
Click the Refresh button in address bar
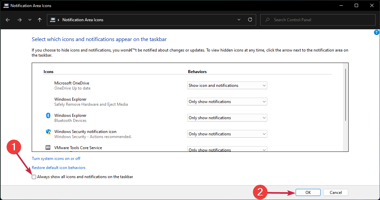point(250,20)
